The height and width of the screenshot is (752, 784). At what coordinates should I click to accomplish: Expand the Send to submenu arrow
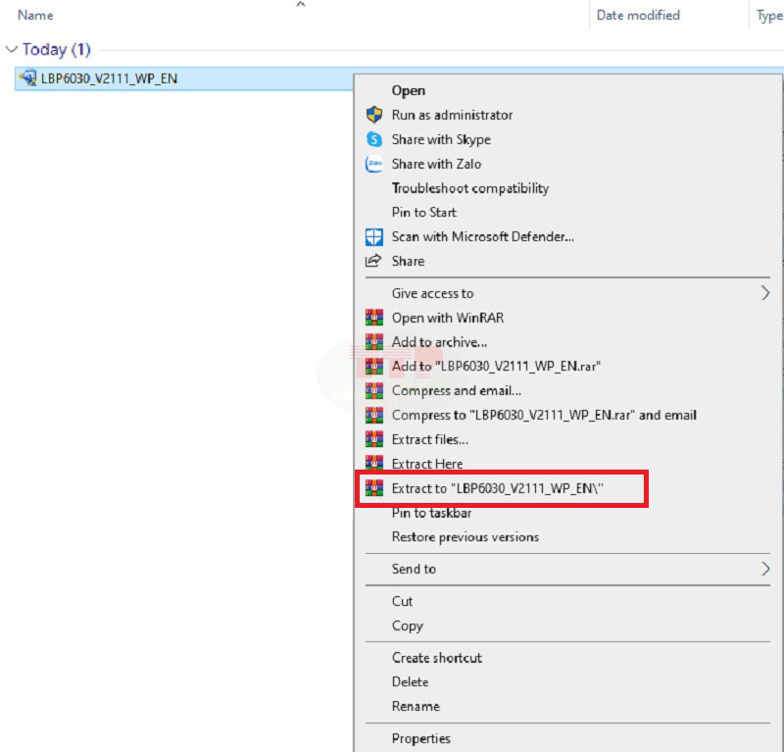tap(765, 569)
